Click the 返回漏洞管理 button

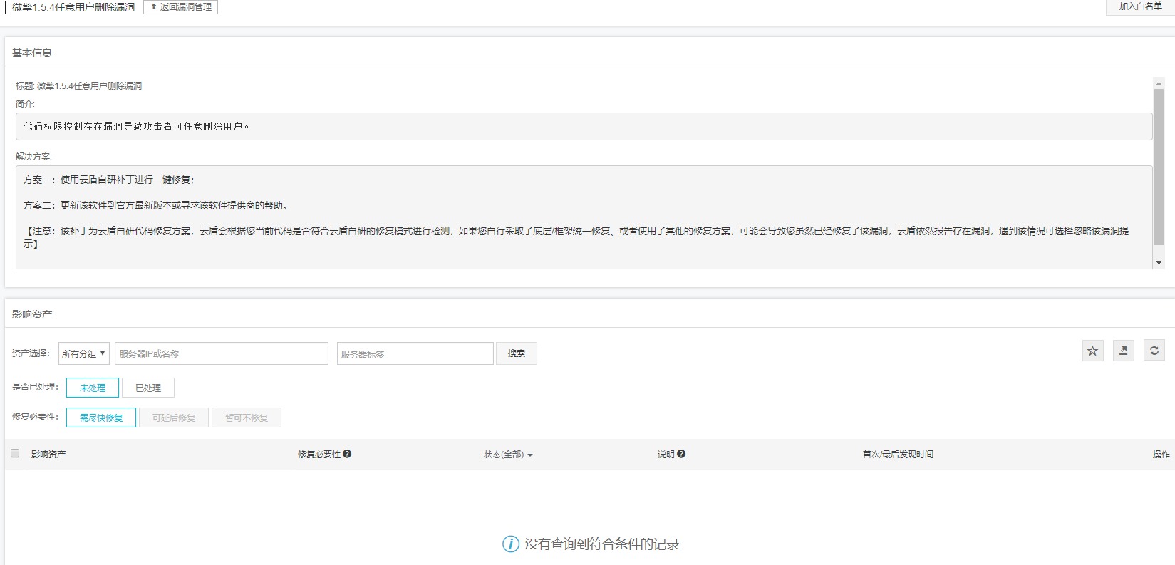[180, 7]
